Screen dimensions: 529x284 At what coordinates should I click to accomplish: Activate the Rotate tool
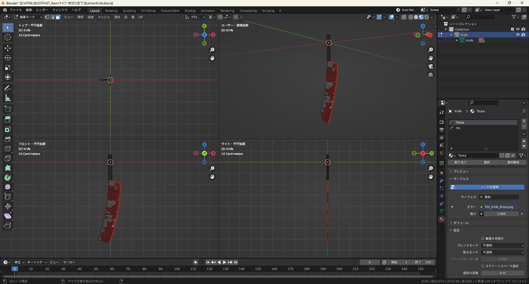(8, 58)
